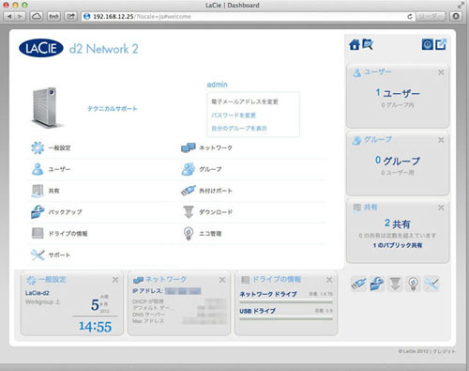Viewport: 469px width, 371px height.
Task: Click the ネットワーク ドライブ capacity bar
Action: click(x=286, y=302)
